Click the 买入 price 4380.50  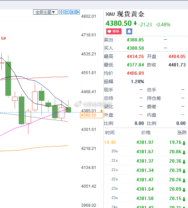tap(135, 48)
